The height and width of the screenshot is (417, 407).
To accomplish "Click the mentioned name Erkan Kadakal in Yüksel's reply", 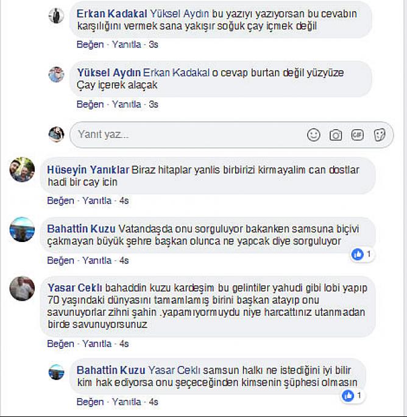I will [176, 73].
